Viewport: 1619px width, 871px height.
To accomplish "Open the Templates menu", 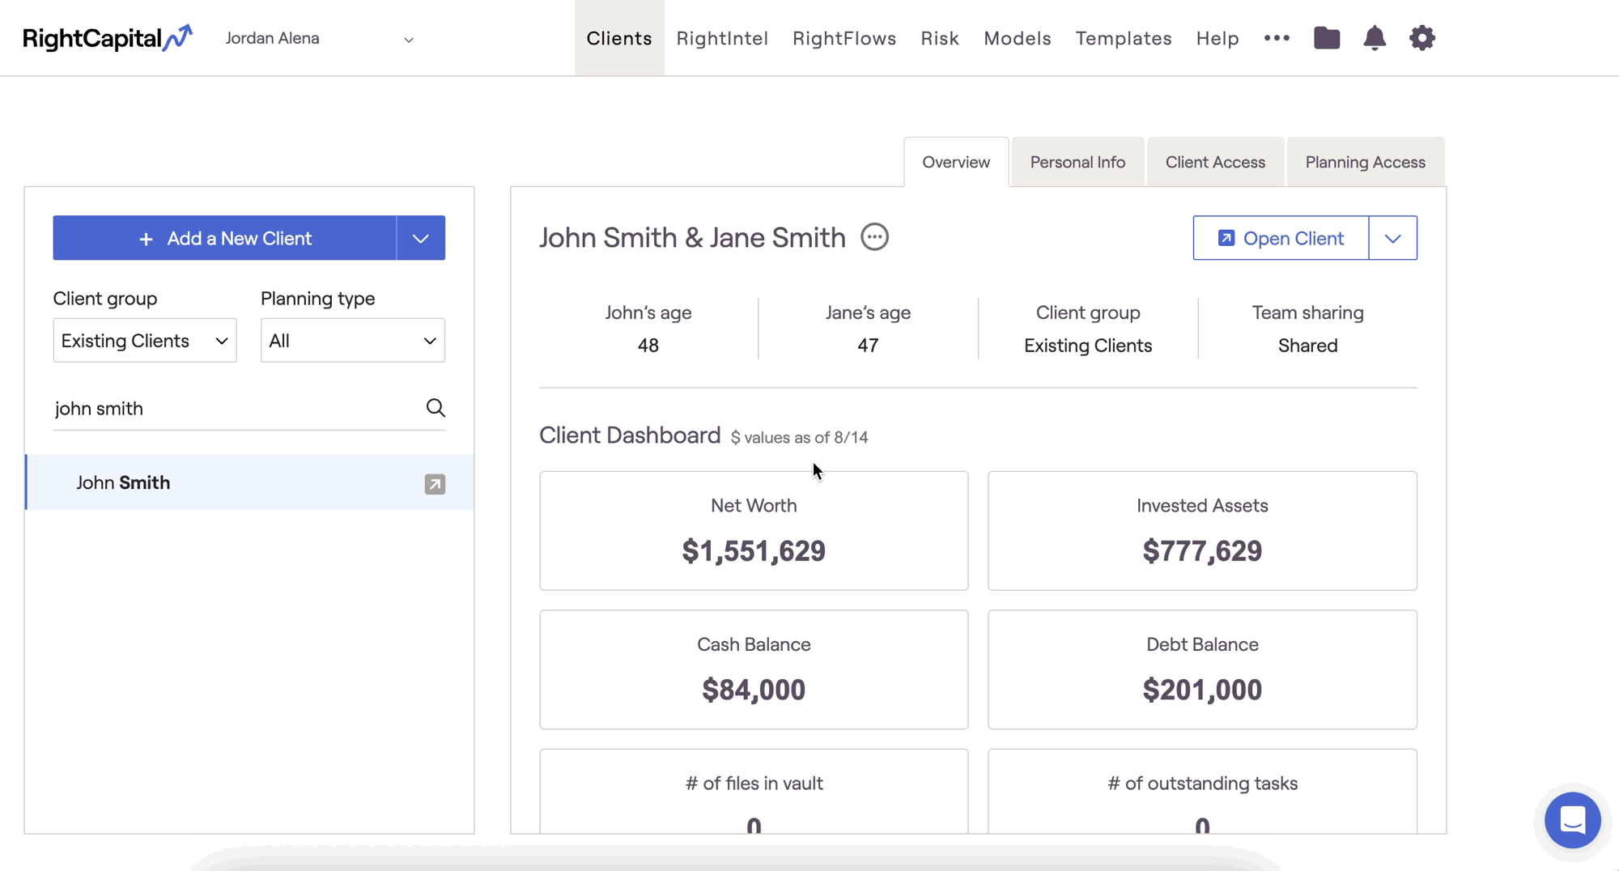I will click(x=1124, y=38).
